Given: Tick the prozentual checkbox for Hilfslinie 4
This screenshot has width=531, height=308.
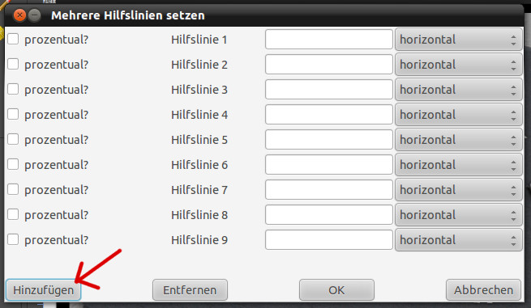Looking at the screenshot, I should click(13, 114).
